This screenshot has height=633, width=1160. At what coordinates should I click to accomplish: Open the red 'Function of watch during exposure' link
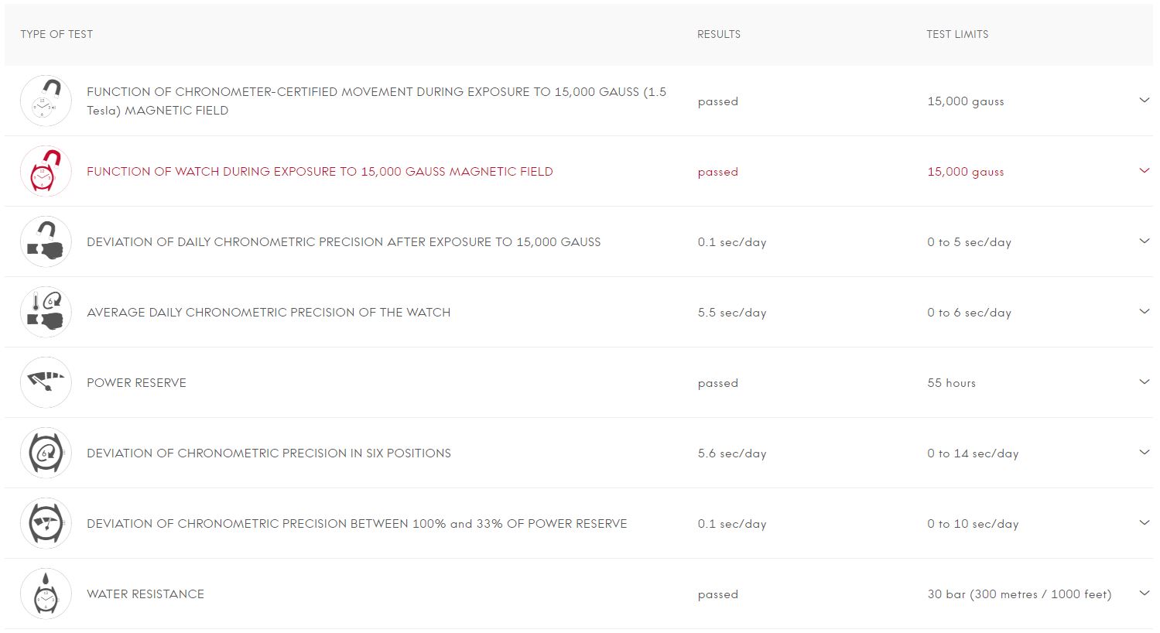[x=320, y=172]
